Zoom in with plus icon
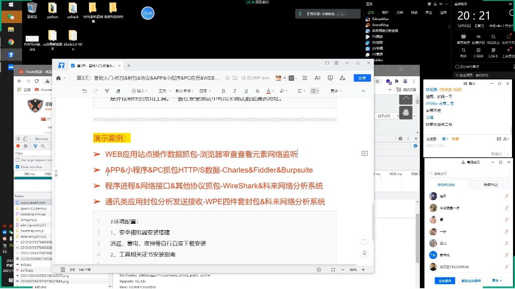 [363, 269]
